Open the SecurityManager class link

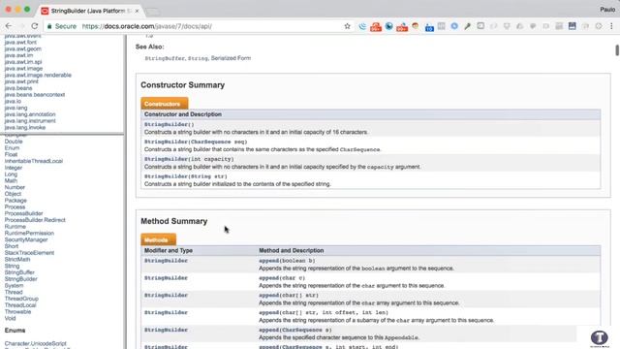point(26,239)
